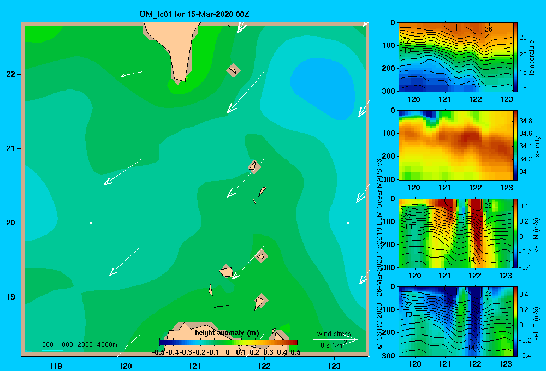Screen dimensions: 546x371
Task: Click the 34.8 tick on salinity scale
Action: [x=525, y=121]
